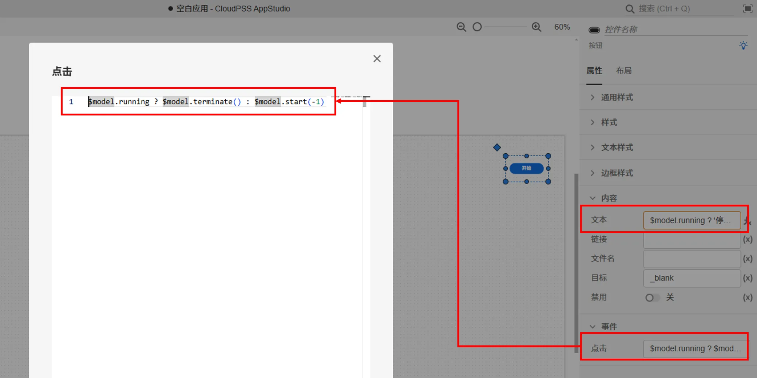Click the properties panel vertical scrollbar
Screen dimensions: 757x378
(576, 263)
